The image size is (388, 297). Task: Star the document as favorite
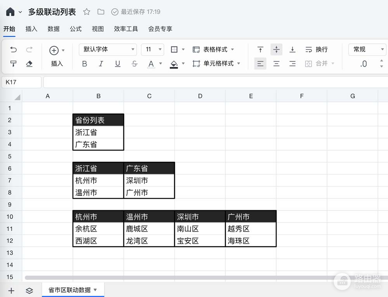87,12
